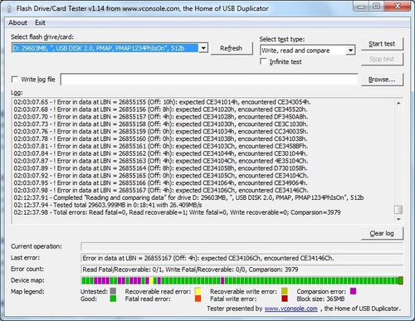
Task: Click the Fatal write error red swatch
Action: [x=285, y=299]
